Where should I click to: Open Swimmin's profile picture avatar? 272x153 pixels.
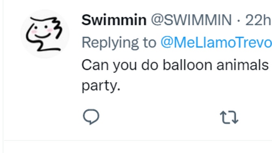click(x=45, y=34)
